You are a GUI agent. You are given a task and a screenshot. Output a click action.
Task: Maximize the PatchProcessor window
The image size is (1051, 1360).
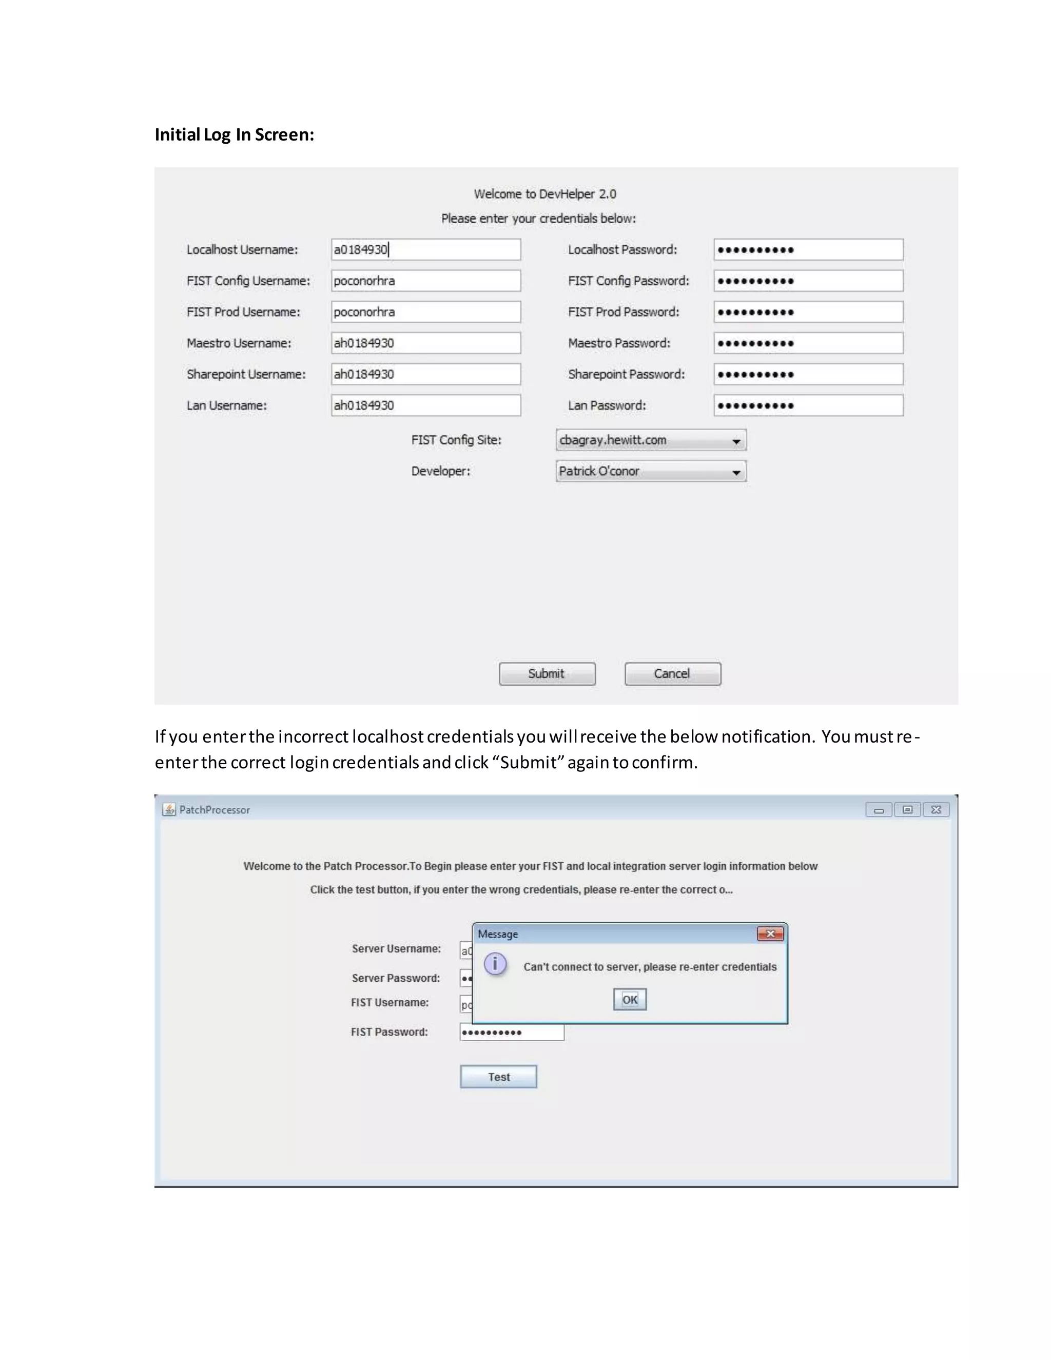point(907,809)
